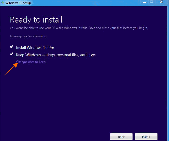Click the To recap, you've chosen to text
This screenshot has width=169, height=141.
pyautogui.click(x=28, y=36)
